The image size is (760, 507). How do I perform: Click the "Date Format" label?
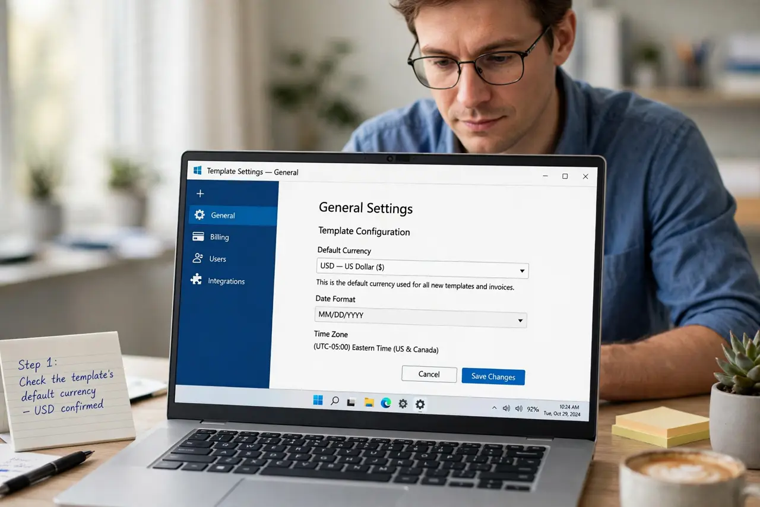tap(335, 299)
